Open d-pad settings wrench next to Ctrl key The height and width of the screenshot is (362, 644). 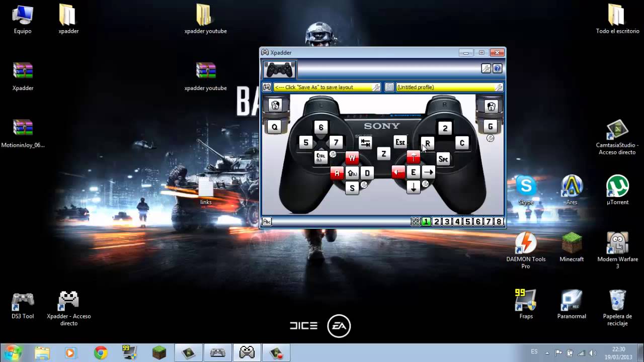tap(333, 154)
